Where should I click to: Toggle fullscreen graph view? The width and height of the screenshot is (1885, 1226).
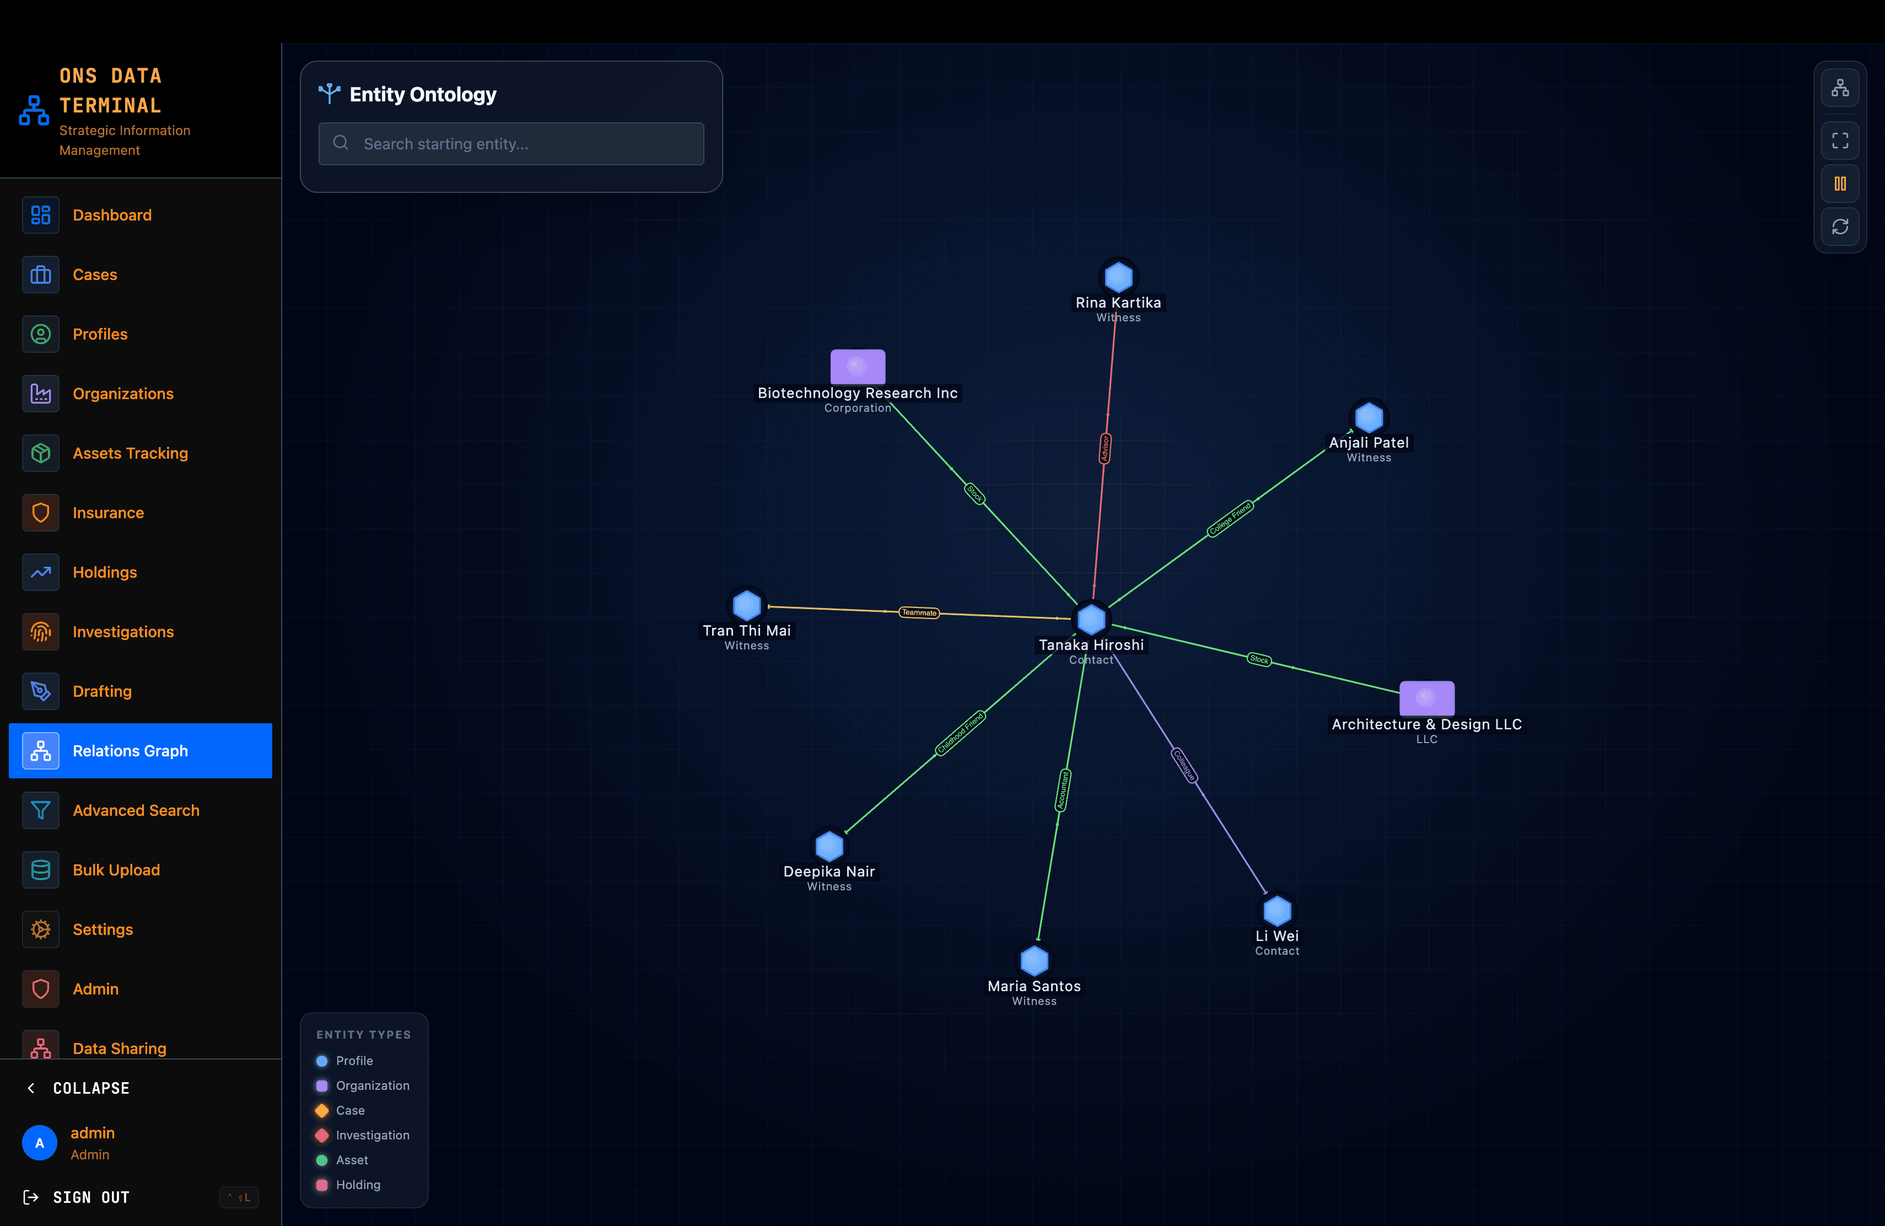click(x=1840, y=141)
